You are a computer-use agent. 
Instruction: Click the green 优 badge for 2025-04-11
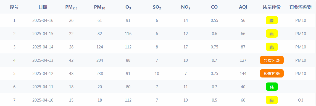pos(272,87)
